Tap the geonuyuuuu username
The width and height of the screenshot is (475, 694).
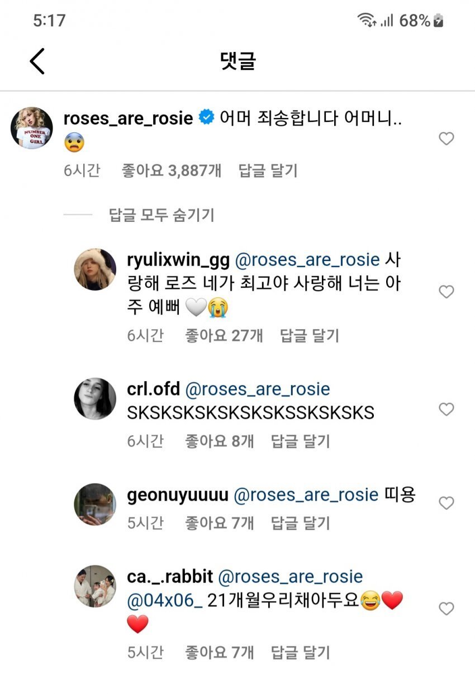coord(178,495)
